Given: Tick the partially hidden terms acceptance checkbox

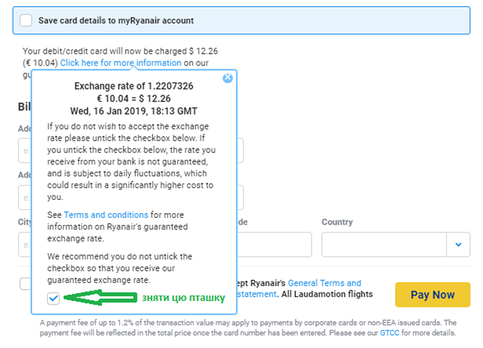Looking at the screenshot, I should pyautogui.click(x=25, y=284).
